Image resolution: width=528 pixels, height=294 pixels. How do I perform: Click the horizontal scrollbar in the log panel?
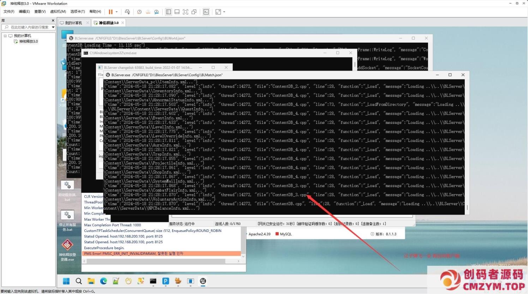click(155, 261)
